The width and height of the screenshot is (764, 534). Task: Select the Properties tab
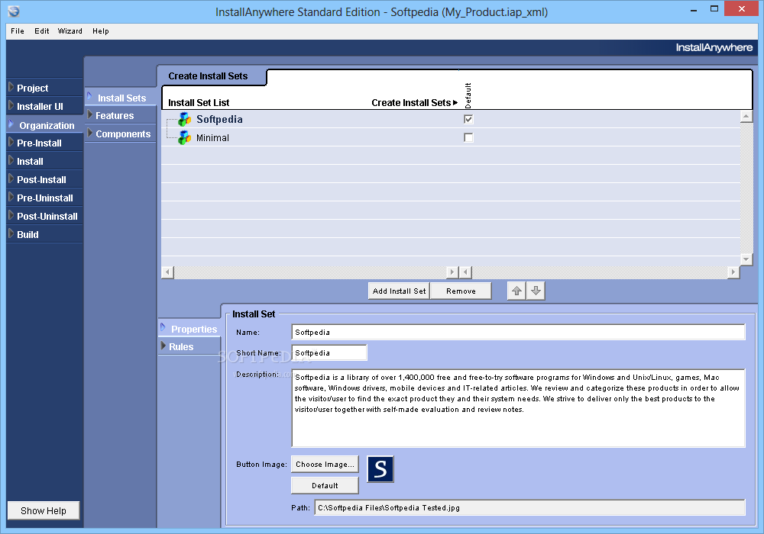[x=189, y=329]
